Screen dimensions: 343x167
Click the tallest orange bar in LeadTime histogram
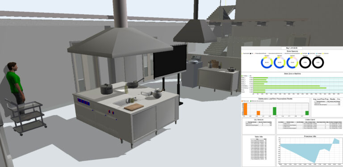point(245,109)
